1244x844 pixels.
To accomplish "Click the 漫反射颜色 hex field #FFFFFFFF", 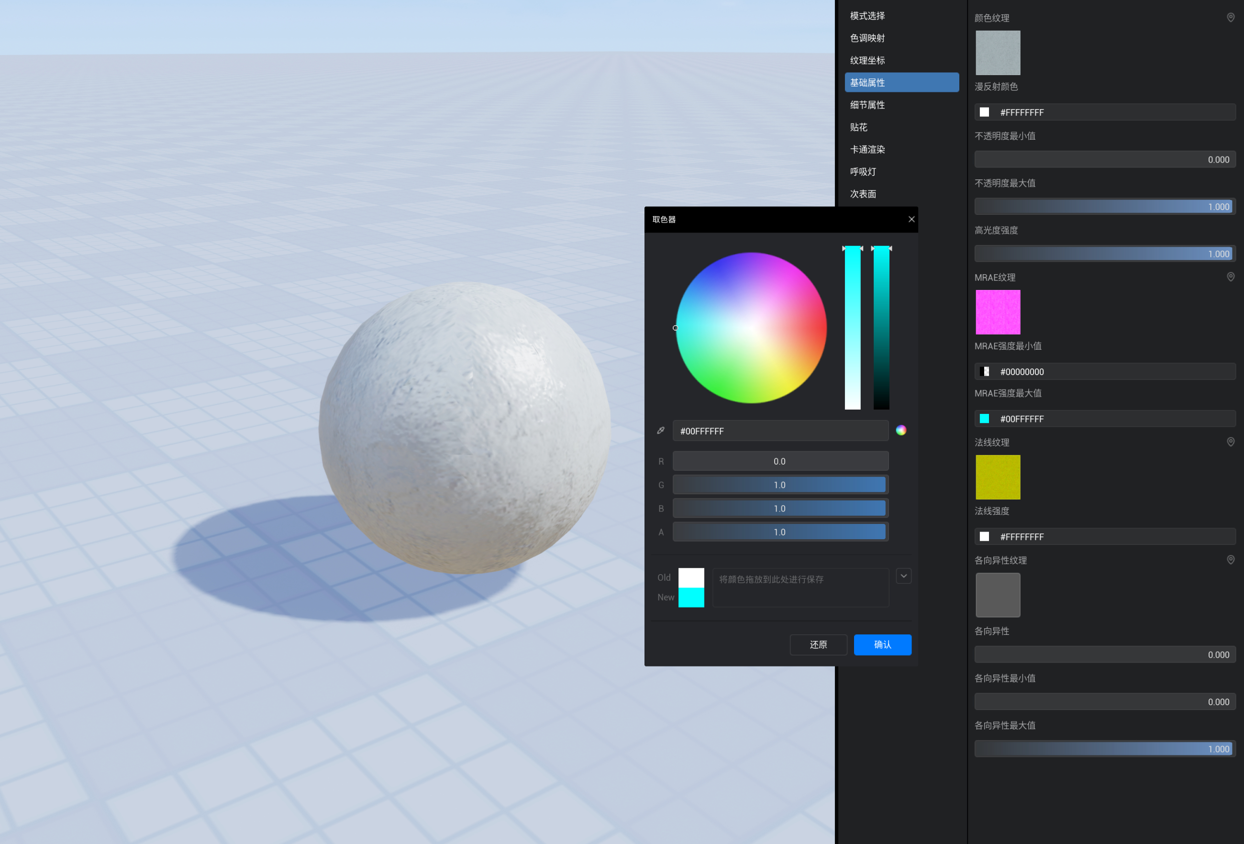I will (1105, 112).
